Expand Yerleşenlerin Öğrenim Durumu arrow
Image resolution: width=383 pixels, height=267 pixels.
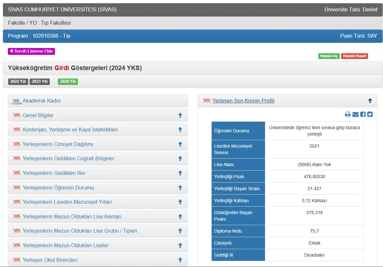[180, 188]
